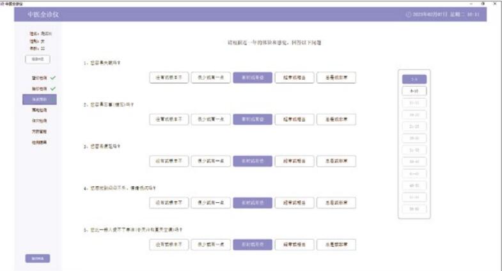Open highlighted question page 1-5

point(414,79)
